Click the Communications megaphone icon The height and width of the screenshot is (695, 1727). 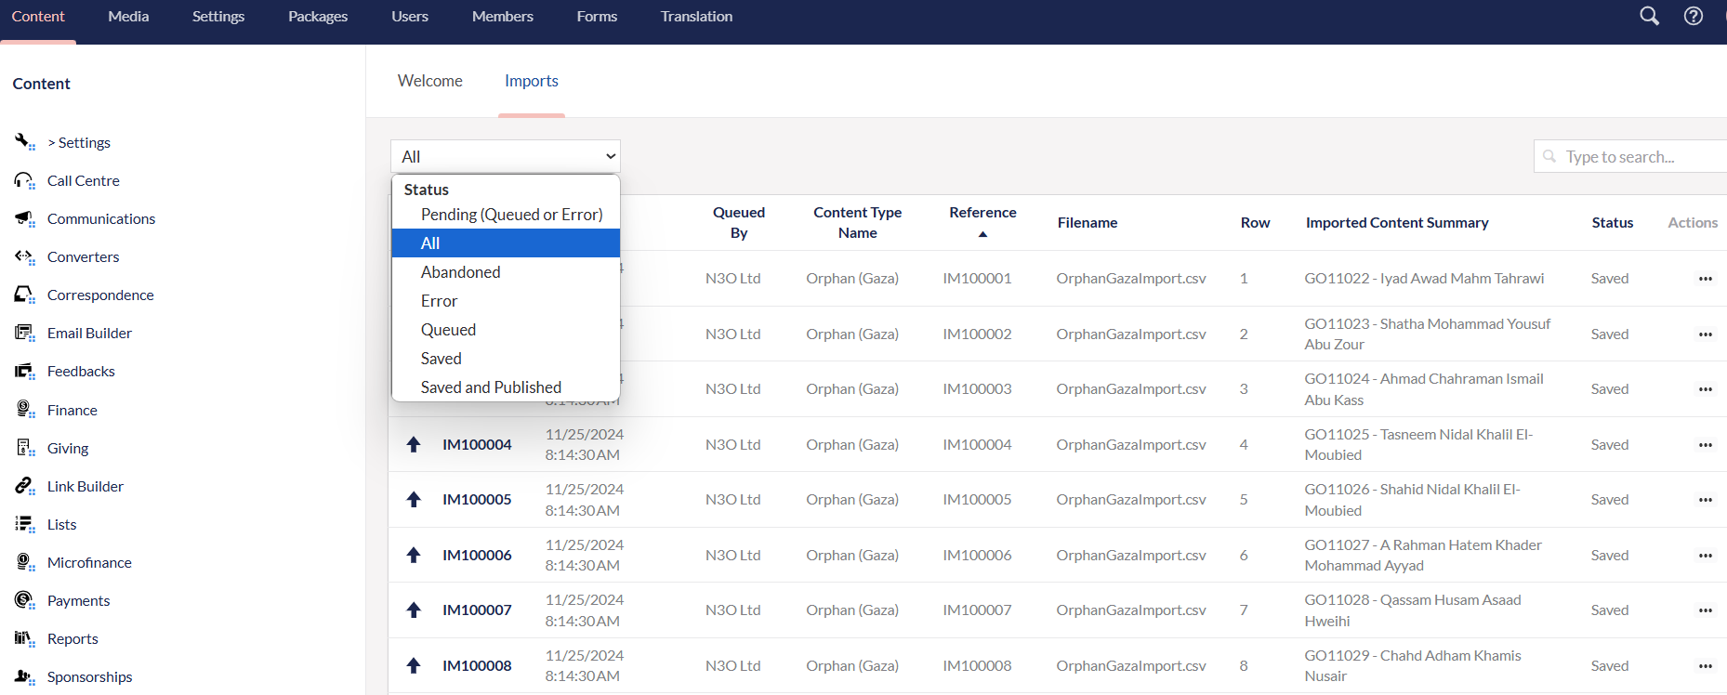(24, 218)
